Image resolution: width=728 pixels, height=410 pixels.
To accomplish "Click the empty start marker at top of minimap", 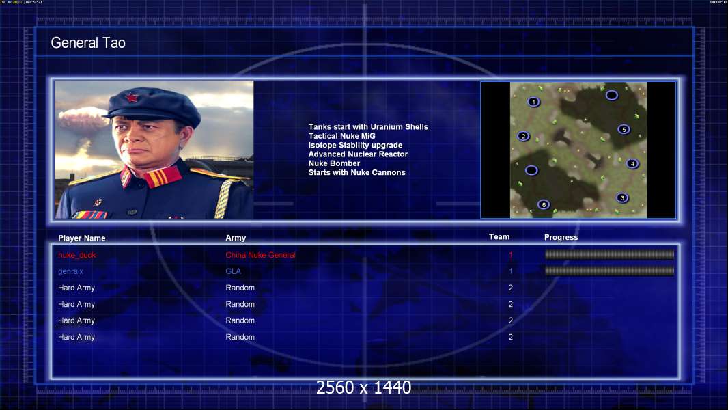I will pyautogui.click(x=611, y=96).
